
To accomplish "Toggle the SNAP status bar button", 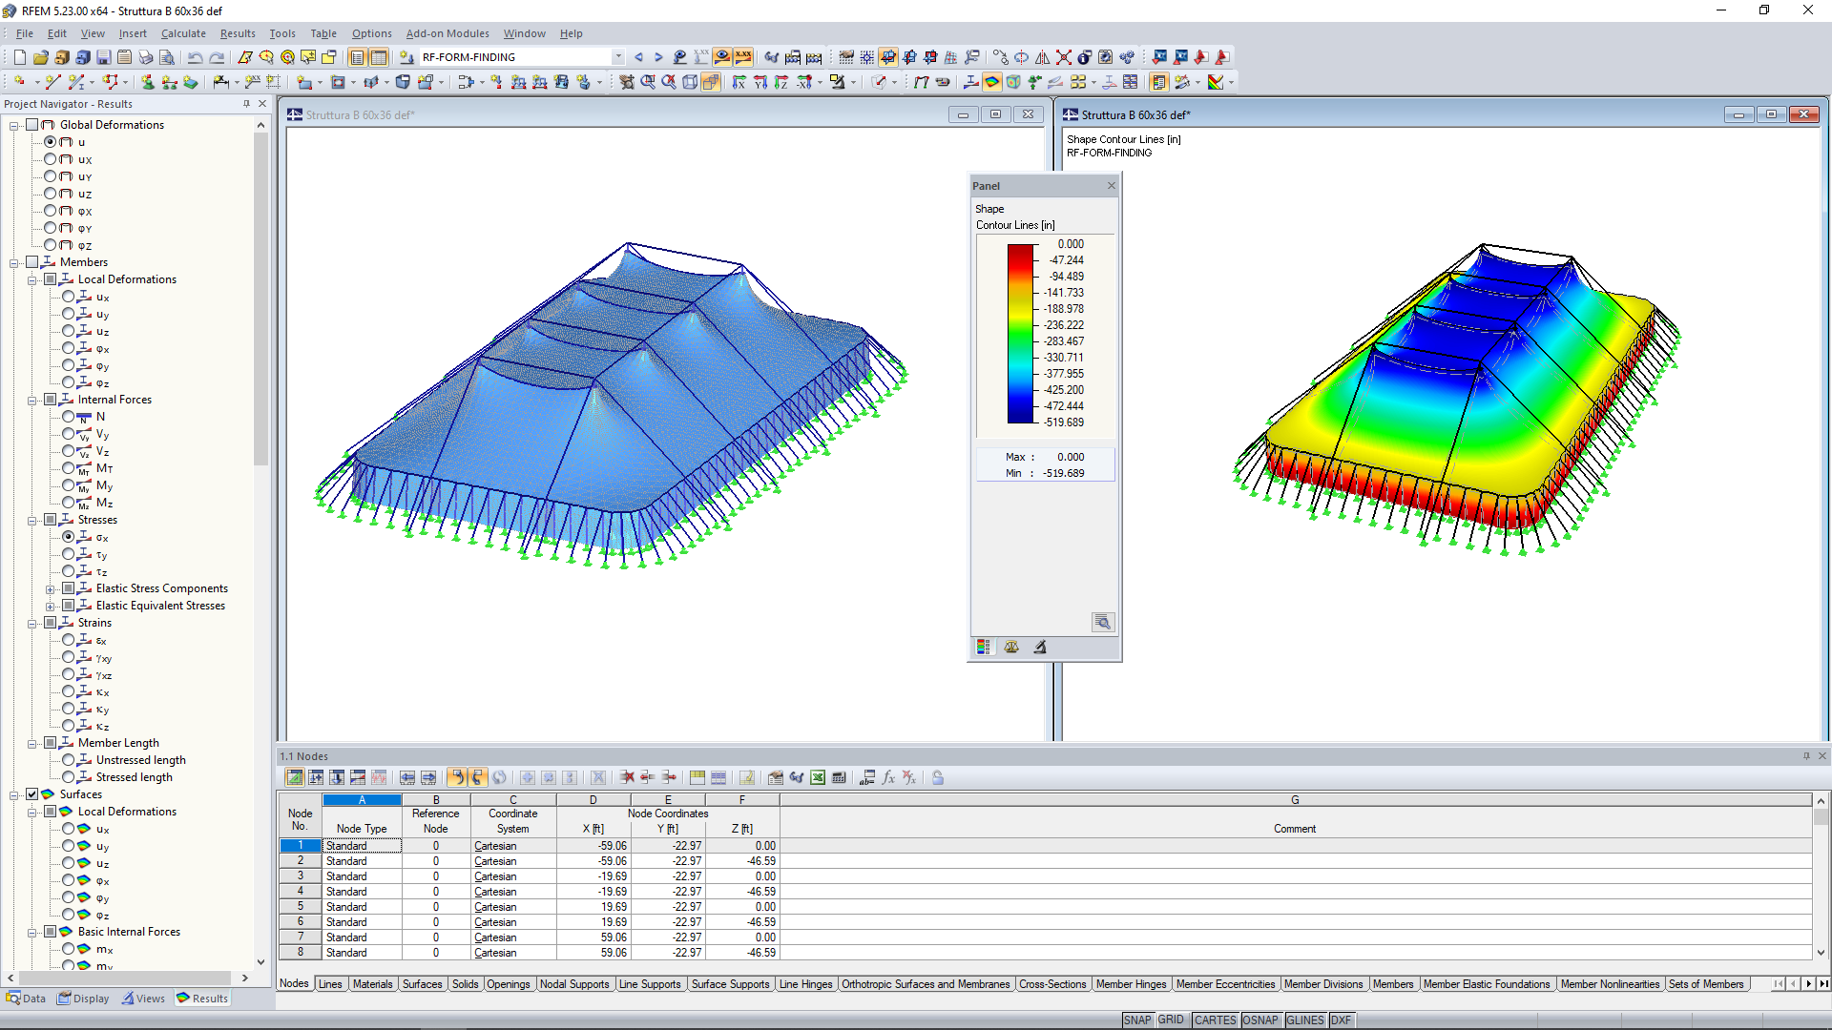I will pyautogui.click(x=1136, y=1020).
